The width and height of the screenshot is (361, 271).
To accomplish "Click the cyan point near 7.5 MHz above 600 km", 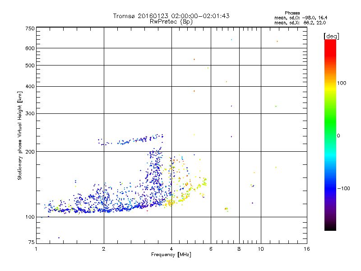I will tap(231, 40).
